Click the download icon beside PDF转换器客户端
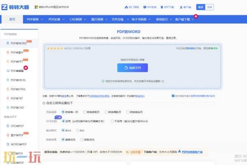247x165 pixels. click(x=179, y=151)
